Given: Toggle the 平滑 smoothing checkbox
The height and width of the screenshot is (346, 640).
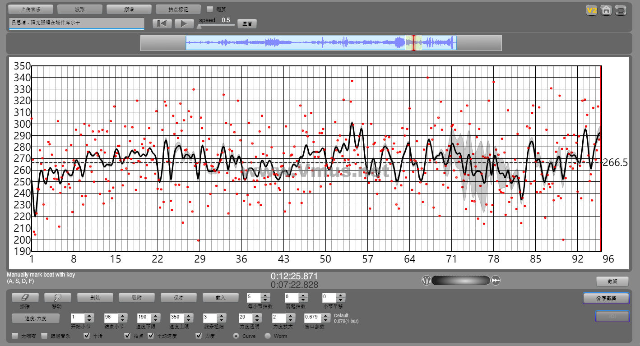Looking at the screenshot, I should (x=87, y=336).
